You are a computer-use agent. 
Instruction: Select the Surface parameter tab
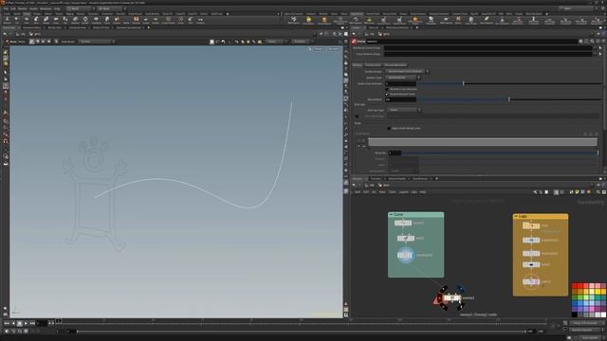(358, 65)
